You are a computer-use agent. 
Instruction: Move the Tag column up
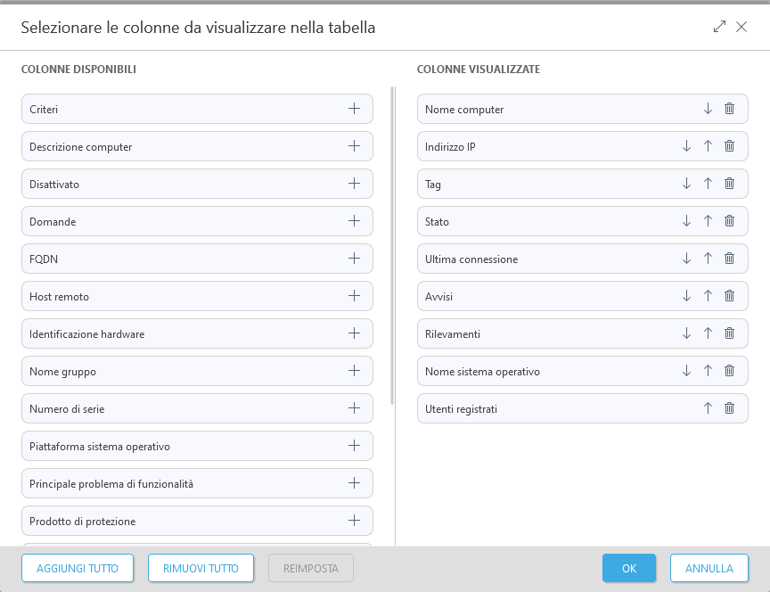pos(708,184)
